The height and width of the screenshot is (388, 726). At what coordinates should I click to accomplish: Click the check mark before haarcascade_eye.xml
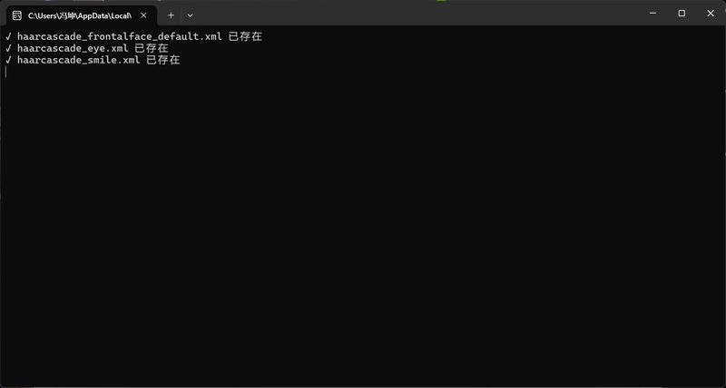8,48
